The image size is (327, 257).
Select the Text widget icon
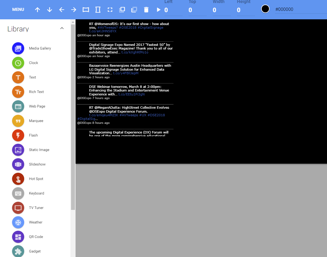pyautogui.click(x=18, y=77)
